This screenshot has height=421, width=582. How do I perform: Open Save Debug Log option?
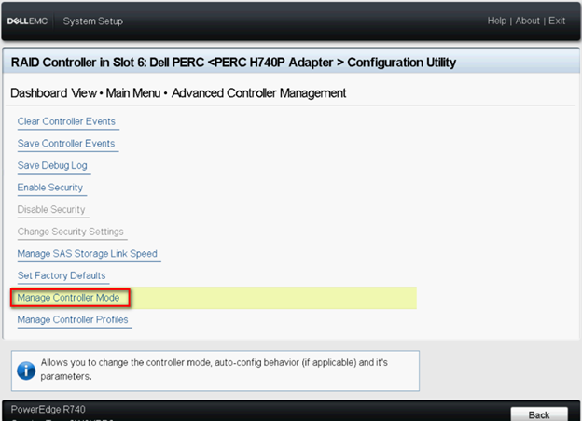coord(52,165)
